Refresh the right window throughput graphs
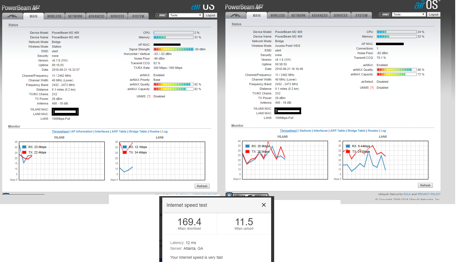The image size is (459, 262). point(426,185)
